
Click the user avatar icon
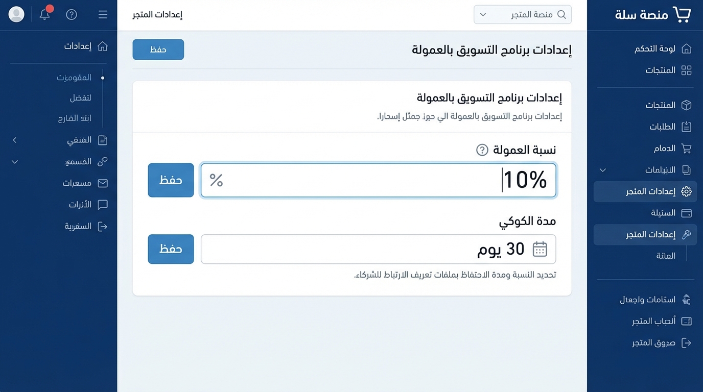click(x=16, y=14)
